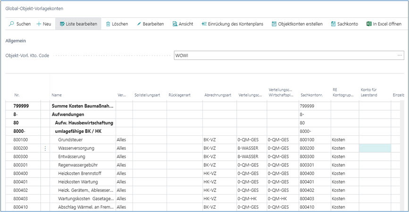
Task: Open the Sachkonto action
Action: [344, 24]
